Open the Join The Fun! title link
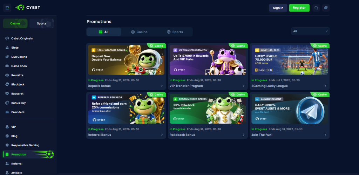 coord(262,135)
